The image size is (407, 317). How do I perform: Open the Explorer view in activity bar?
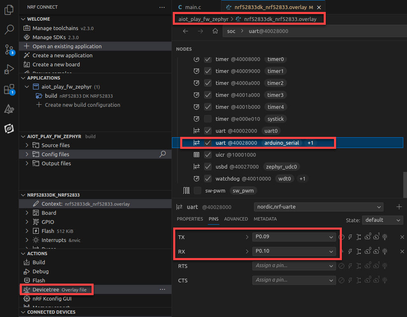coord(9,10)
